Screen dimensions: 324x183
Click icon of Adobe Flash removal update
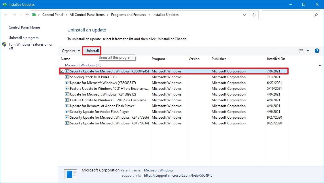tap(67, 106)
